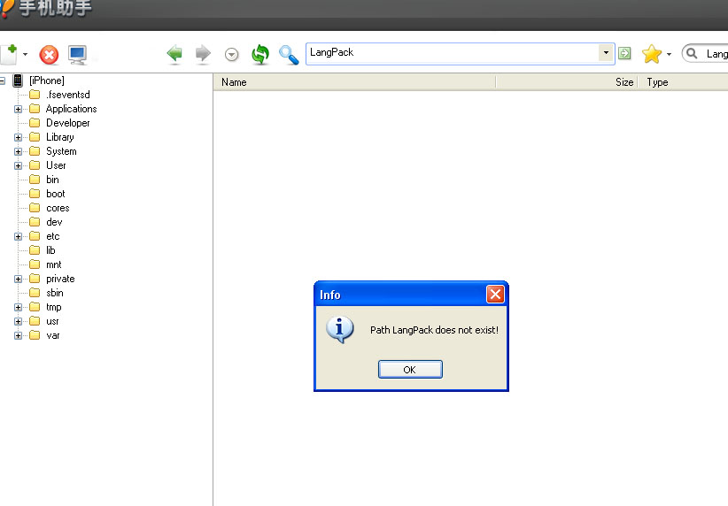Expand the private folder in tree
Image resolution: width=728 pixels, height=506 pixels.
tap(18, 279)
